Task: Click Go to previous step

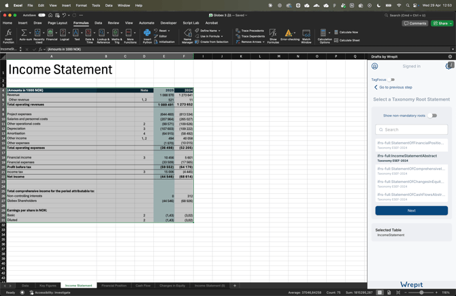Action: (x=393, y=87)
